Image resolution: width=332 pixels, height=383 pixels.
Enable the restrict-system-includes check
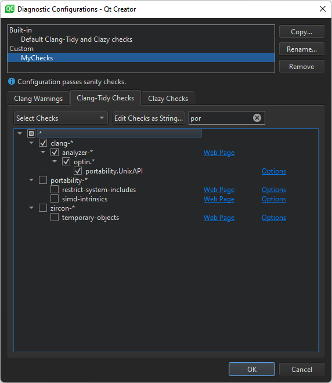pos(55,190)
